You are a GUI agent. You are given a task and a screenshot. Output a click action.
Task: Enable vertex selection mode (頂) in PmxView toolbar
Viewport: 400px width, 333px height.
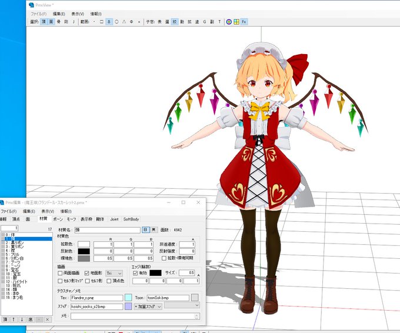[44, 22]
